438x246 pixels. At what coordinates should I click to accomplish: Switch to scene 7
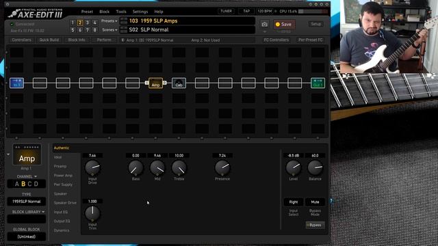coord(87,30)
